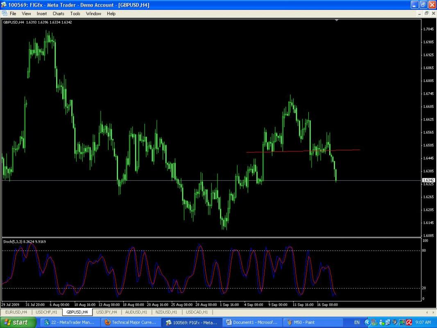
Task: Restore the inner chart window
Action: (x=426, y=14)
